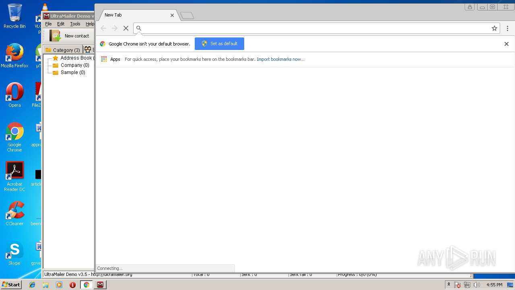Click the Show desktop button
The image size is (515, 290).
tap(511, 285)
